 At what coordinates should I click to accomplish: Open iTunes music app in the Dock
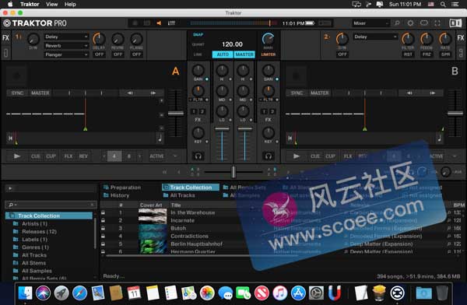[x=280, y=293]
